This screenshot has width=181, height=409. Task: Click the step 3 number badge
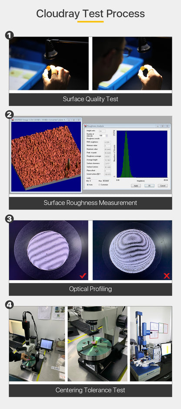[x=10, y=219]
